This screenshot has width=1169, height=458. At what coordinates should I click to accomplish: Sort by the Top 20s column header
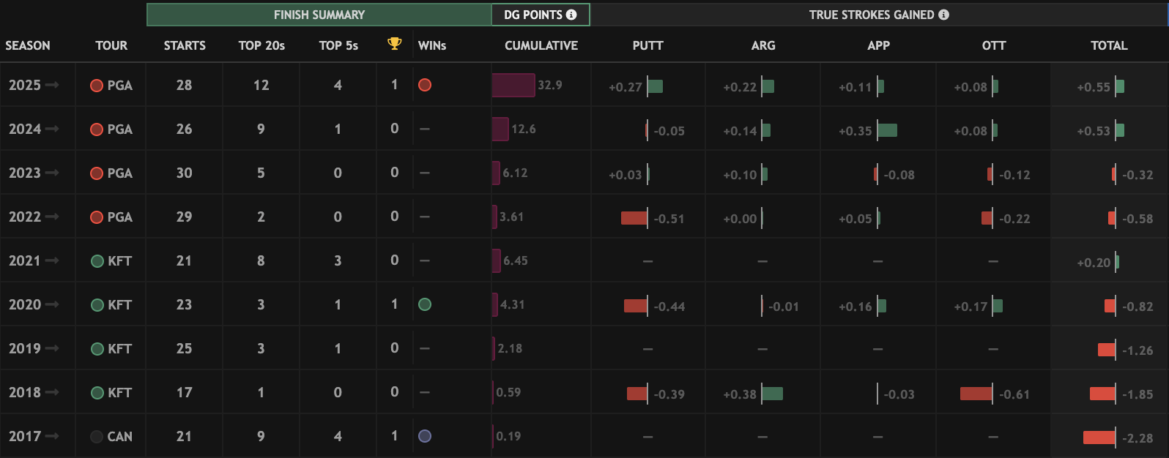point(261,45)
